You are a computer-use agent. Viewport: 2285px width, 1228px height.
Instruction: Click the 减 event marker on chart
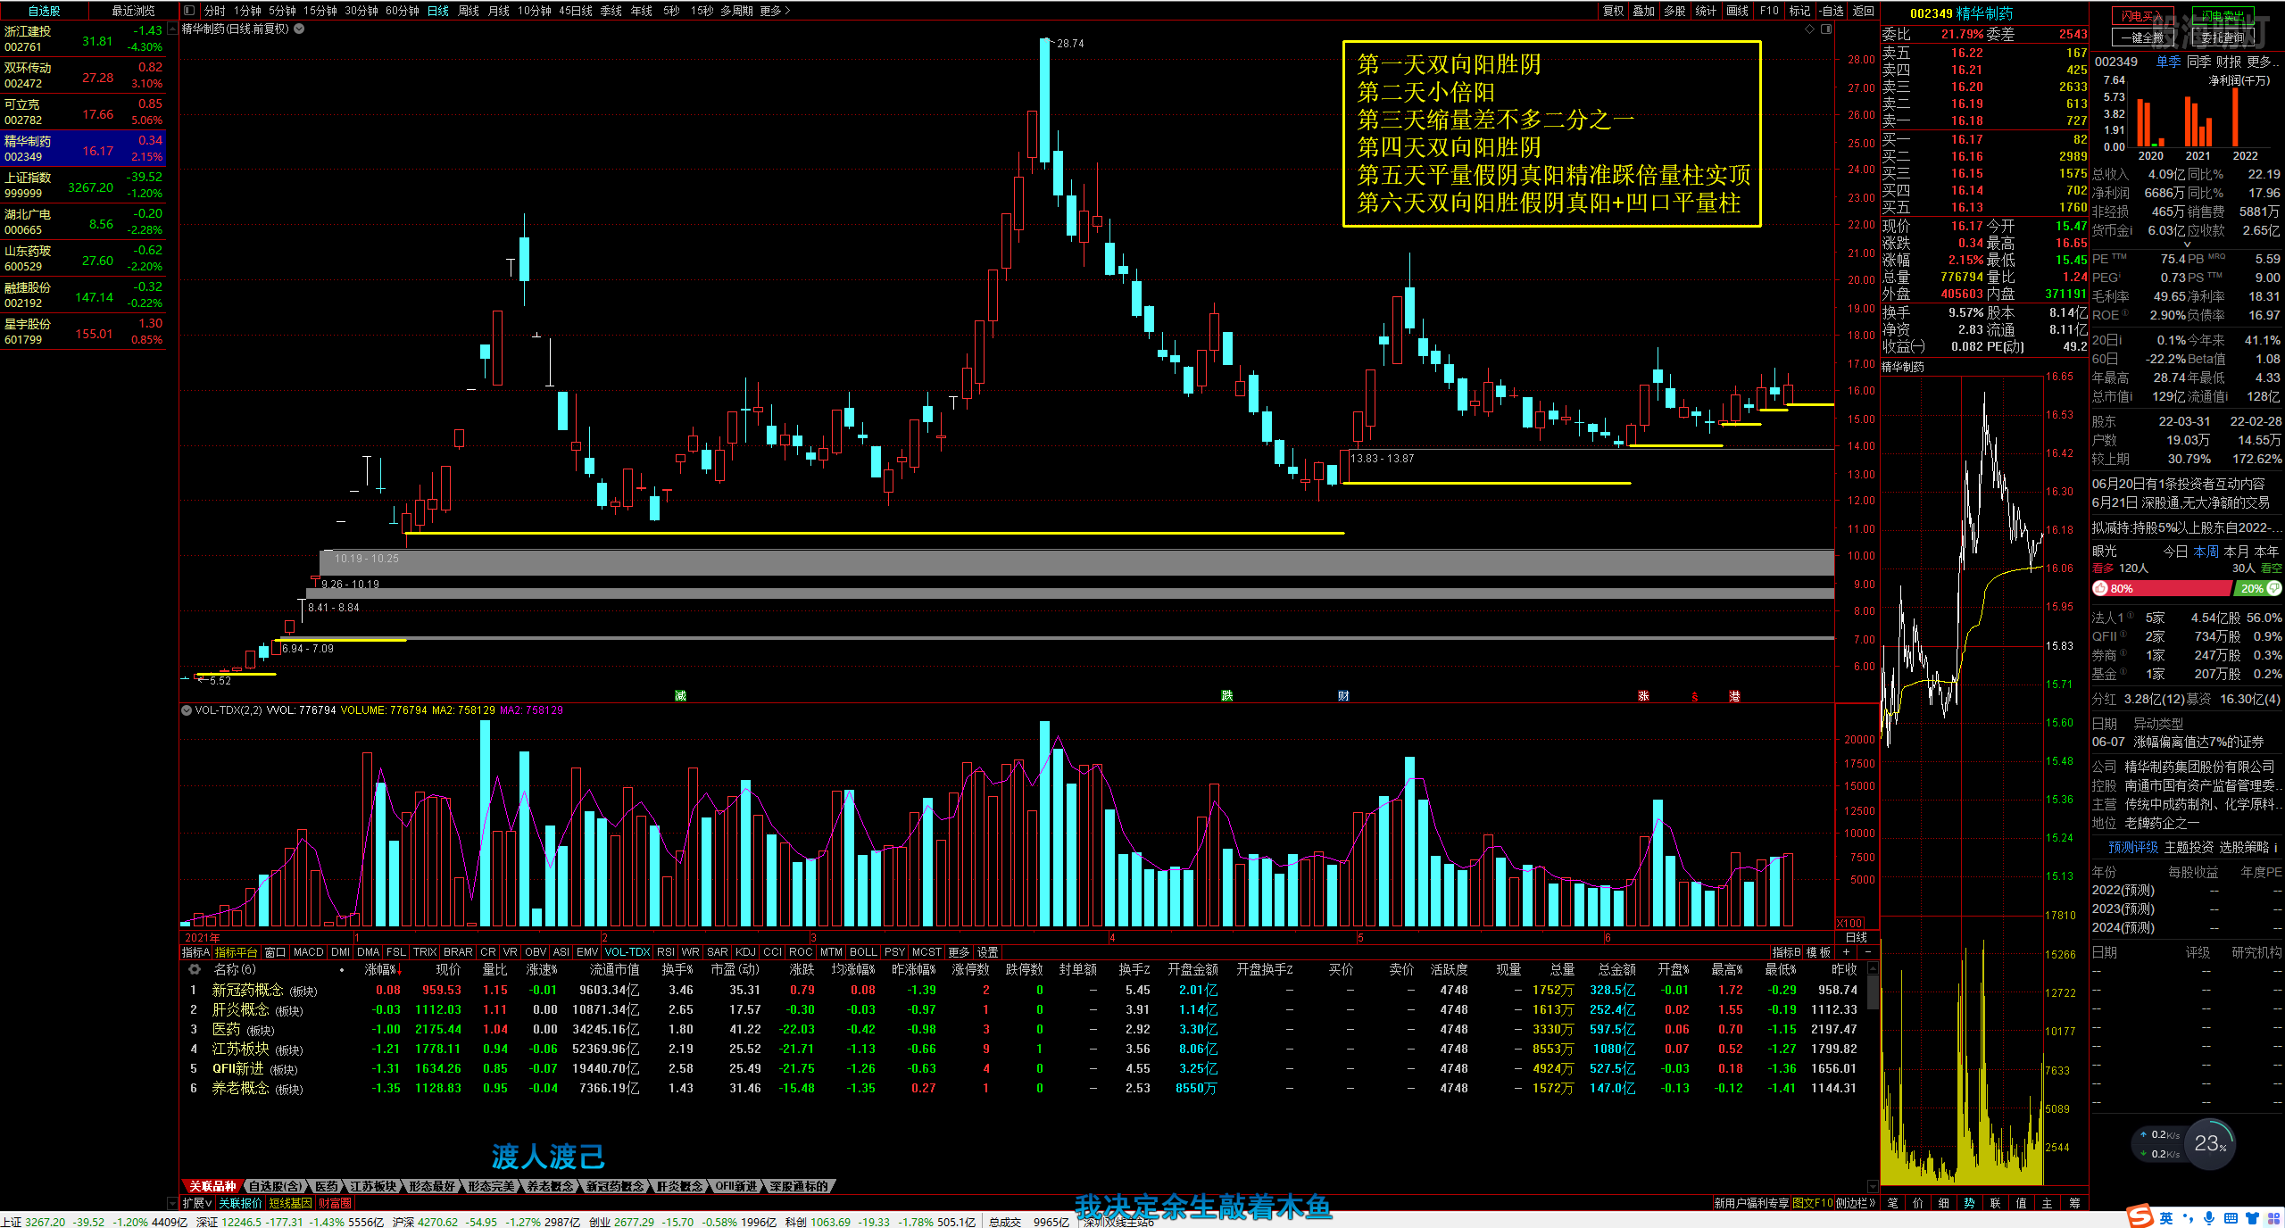pyautogui.click(x=680, y=696)
